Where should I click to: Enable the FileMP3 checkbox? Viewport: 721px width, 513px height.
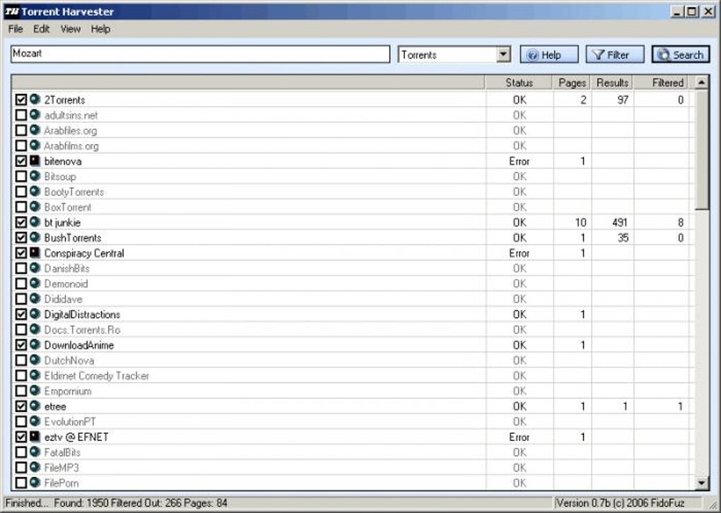coord(21,468)
